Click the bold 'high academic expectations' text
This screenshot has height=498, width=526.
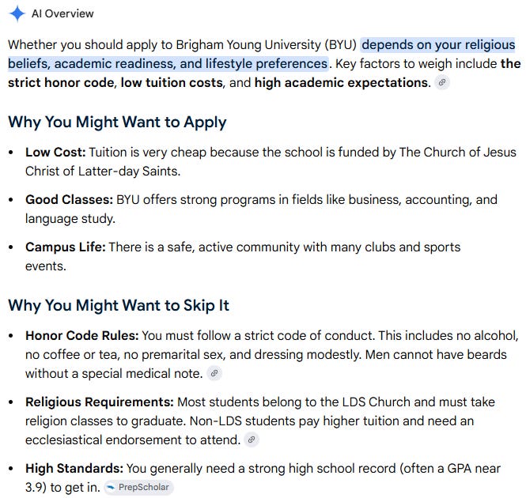click(342, 82)
